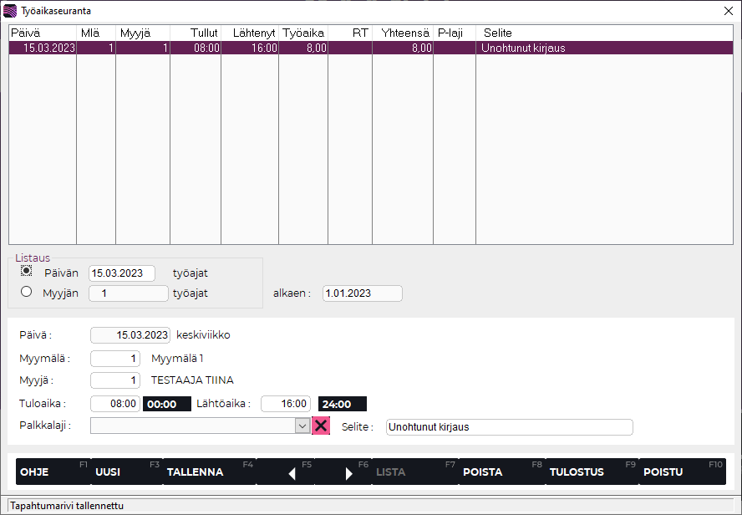Select the Myyjän työajat radio button
The width and height of the screenshot is (742, 515).
click(27, 292)
